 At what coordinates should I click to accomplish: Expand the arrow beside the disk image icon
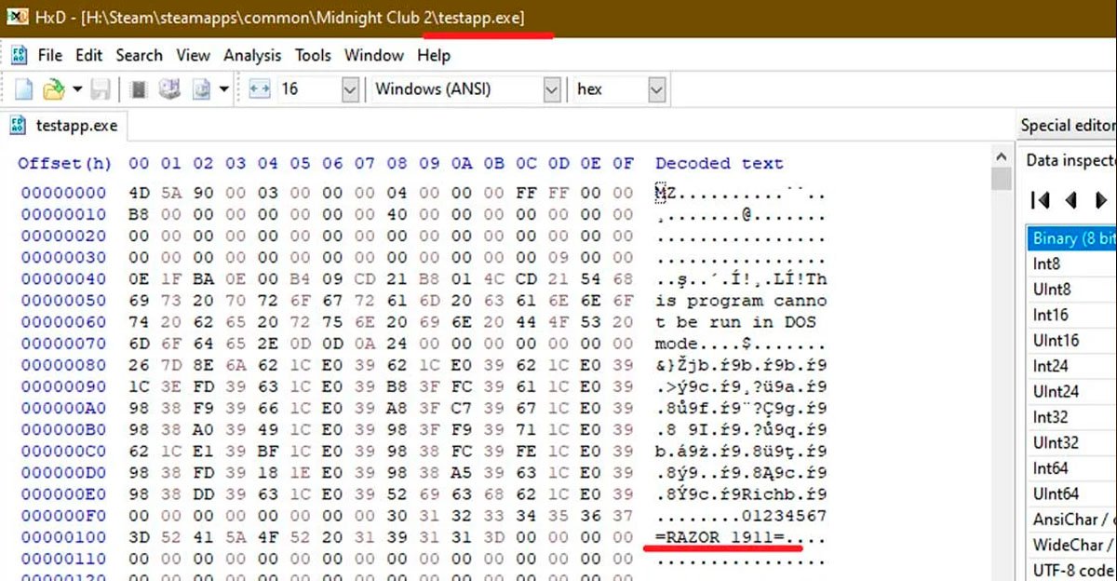coord(223,89)
